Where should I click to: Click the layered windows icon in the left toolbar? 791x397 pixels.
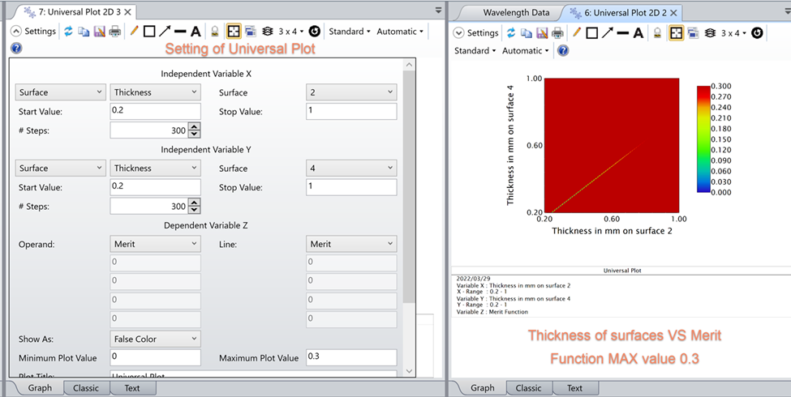coord(250,32)
